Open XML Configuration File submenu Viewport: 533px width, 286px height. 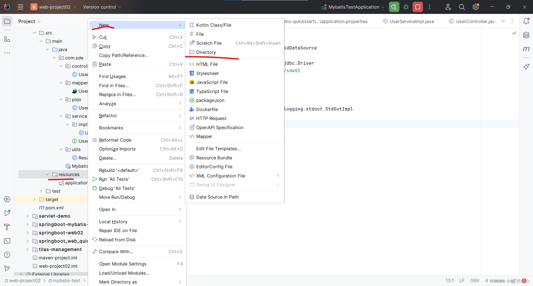point(235,176)
